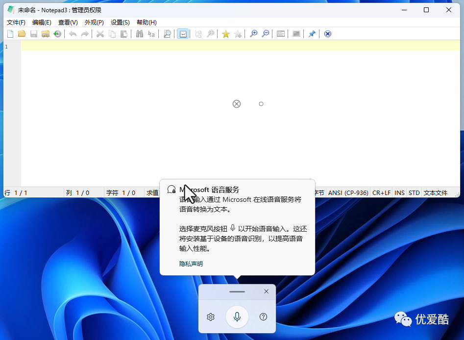Toggle word wrap on the toolbar
464x340 pixels.
(182, 33)
